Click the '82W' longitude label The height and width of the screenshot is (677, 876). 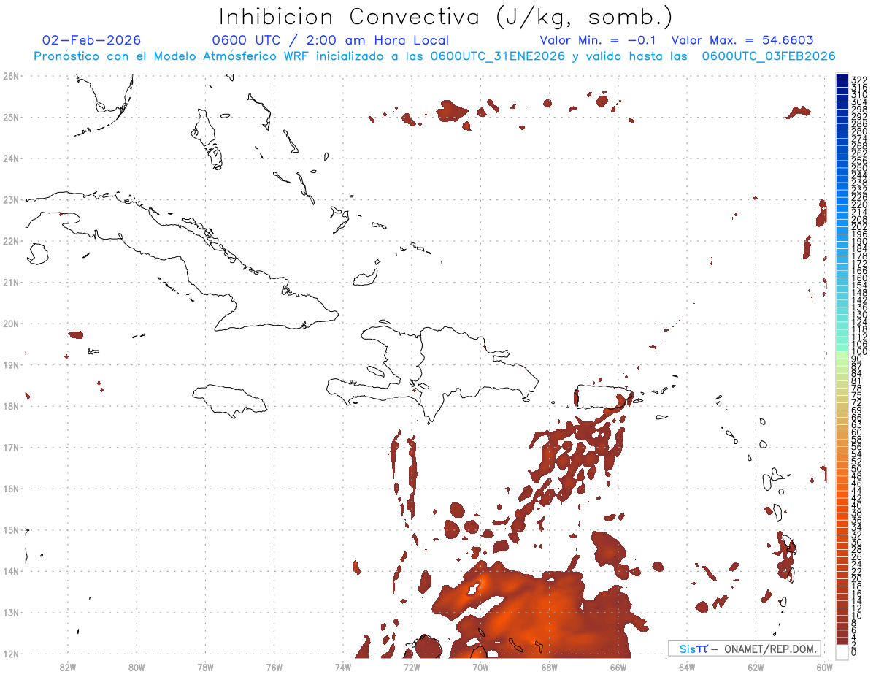point(68,667)
